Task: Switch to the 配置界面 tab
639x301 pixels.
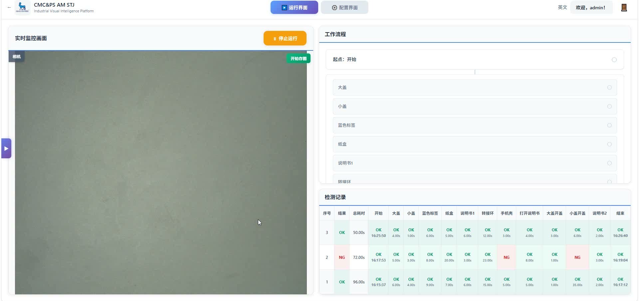Action: [x=344, y=7]
